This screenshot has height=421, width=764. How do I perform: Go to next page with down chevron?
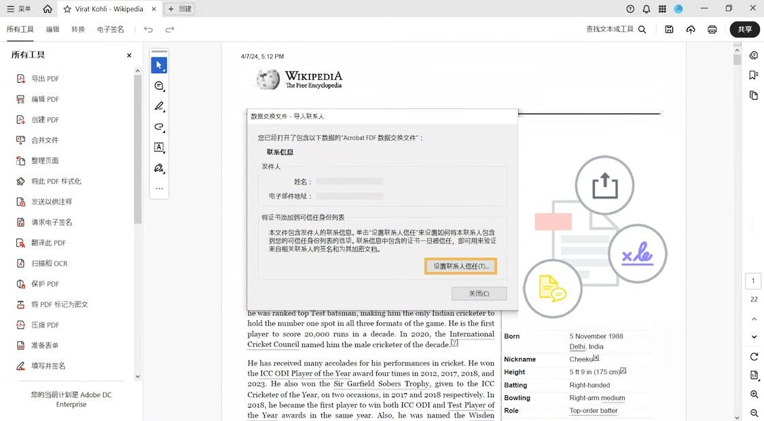pos(753,336)
